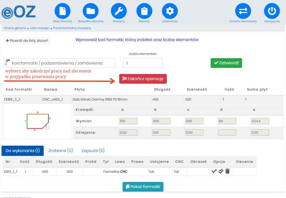Open Wszystkie zlecenia folder icon

[x=90, y=11]
